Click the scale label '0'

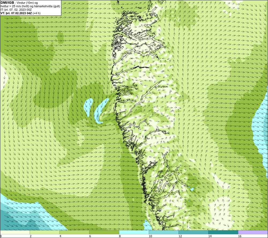(1, 236)
